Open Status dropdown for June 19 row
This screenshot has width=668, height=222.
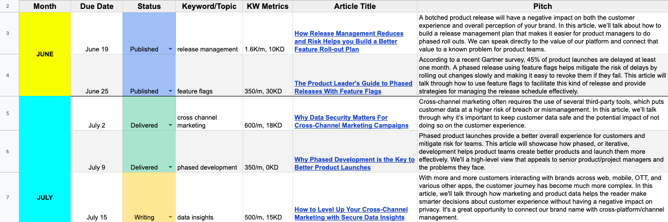click(x=170, y=49)
